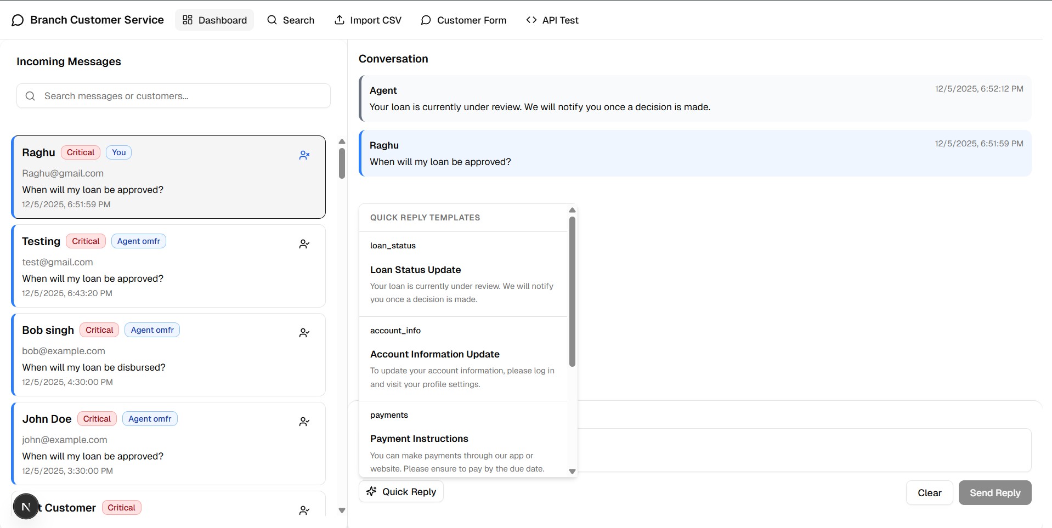This screenshot has width=1052, height=528.
Task: Click the magnifier icon in the message search box
Action: 31,96
